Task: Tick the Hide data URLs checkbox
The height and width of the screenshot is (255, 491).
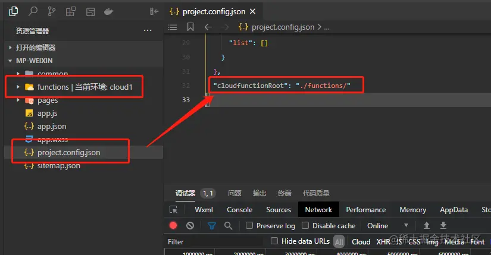Action: (x=274, y=241)
